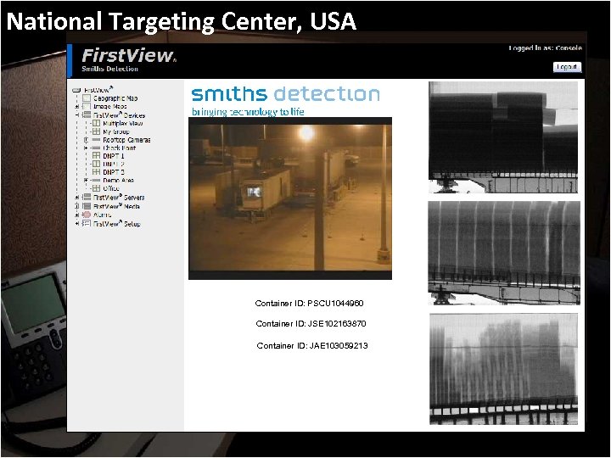Expand the FirstView Setup node

coord(76,224)
